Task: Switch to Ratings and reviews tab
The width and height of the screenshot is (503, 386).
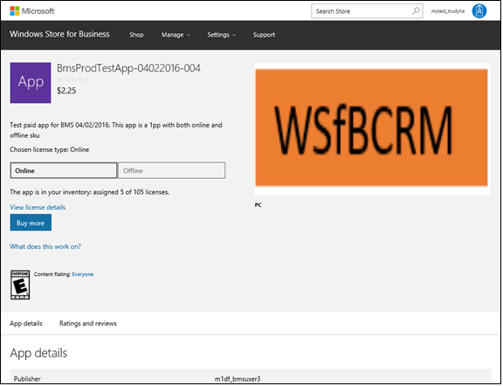Action: click(x=88, y=323)
